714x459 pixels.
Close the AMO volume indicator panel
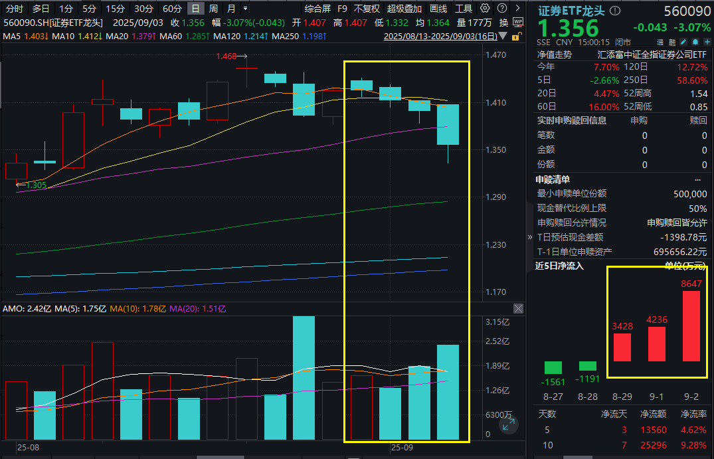coord(518,309)
